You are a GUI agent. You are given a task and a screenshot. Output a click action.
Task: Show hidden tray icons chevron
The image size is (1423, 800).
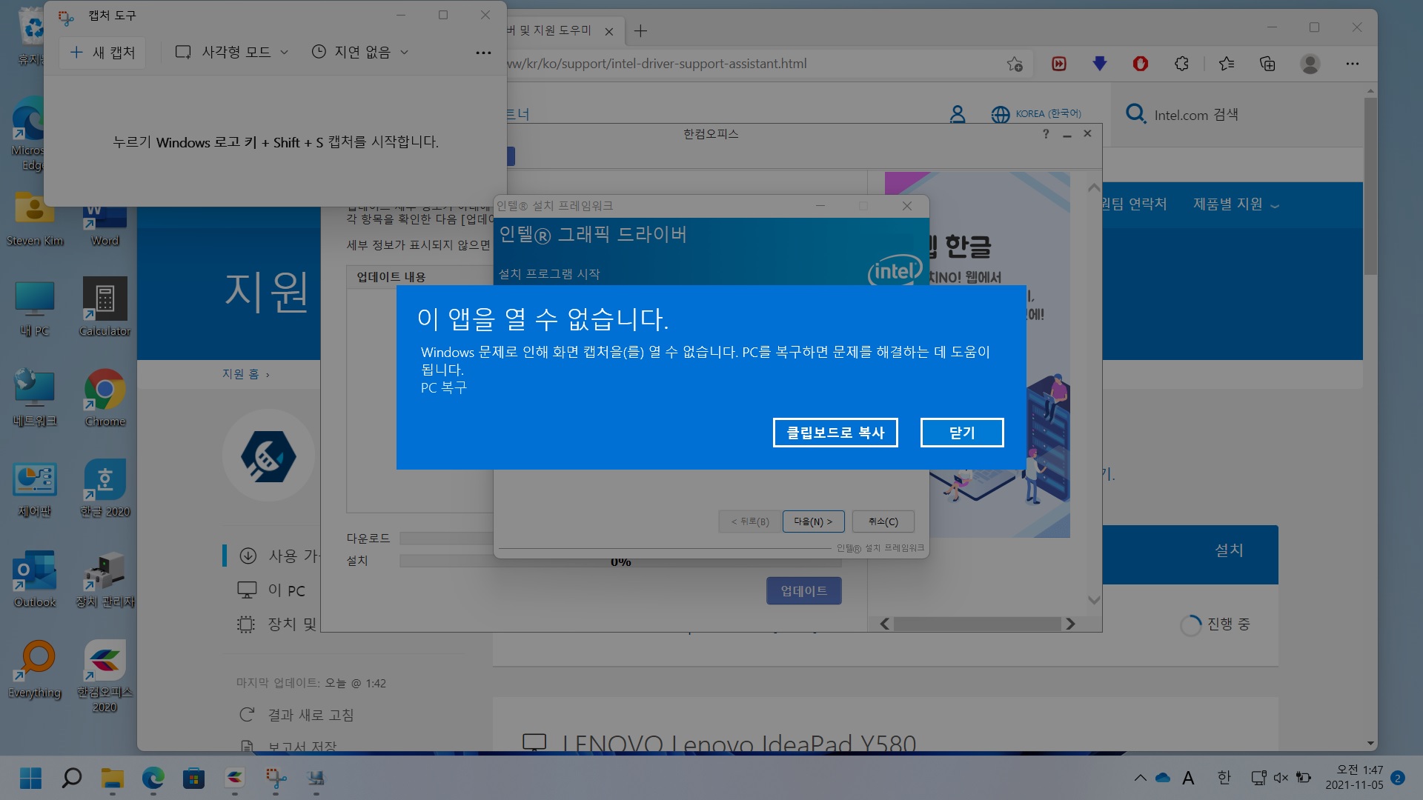coord(1140,778)
